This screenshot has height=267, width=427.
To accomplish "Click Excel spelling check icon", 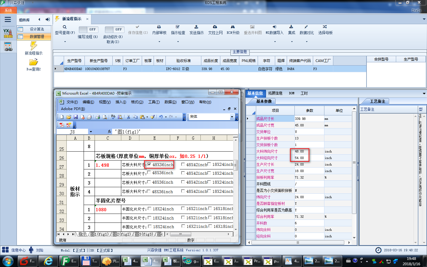I will (113, 117).
